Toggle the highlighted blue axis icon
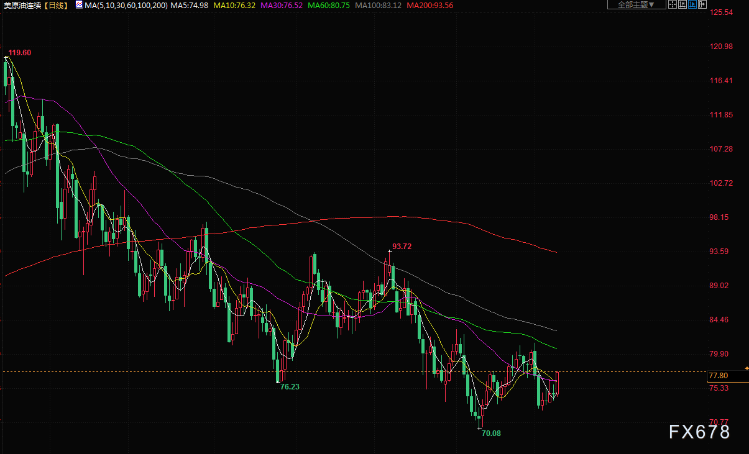 692,4
